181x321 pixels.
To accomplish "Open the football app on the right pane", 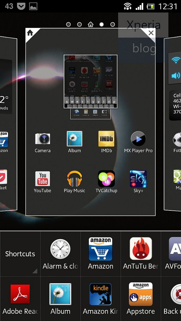I will pos(177,142).
